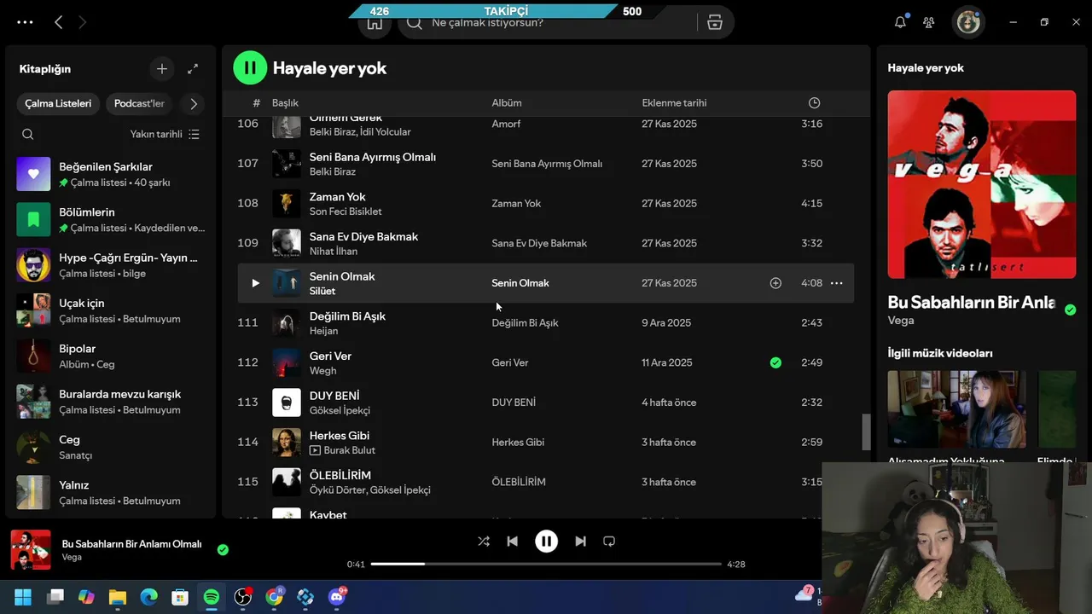Open Heijan artist link

click(323, 331)
